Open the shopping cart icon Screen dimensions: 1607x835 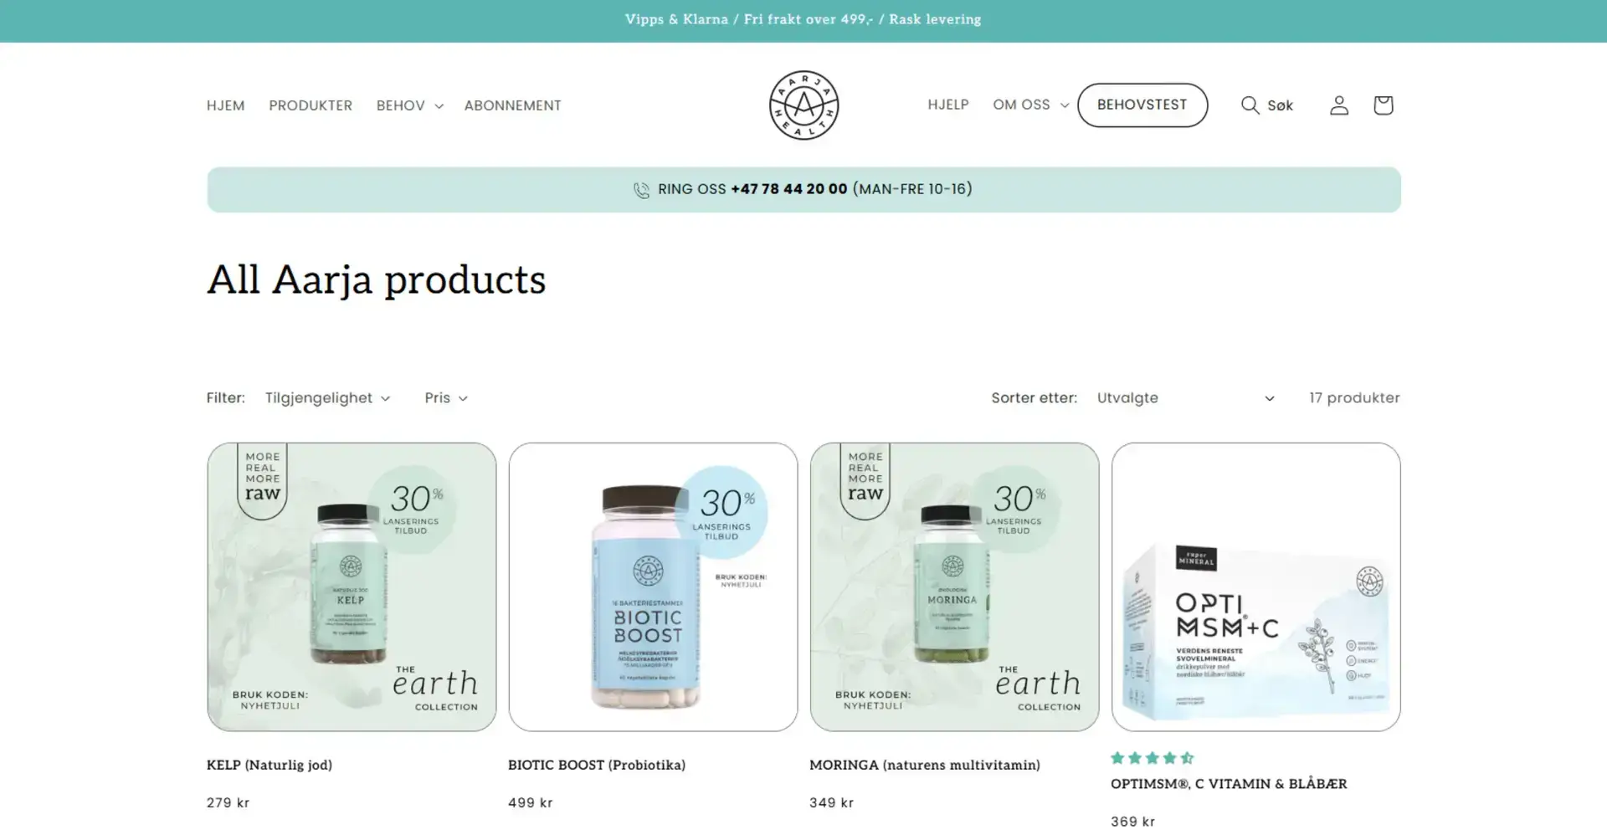tap(1383, 105)
